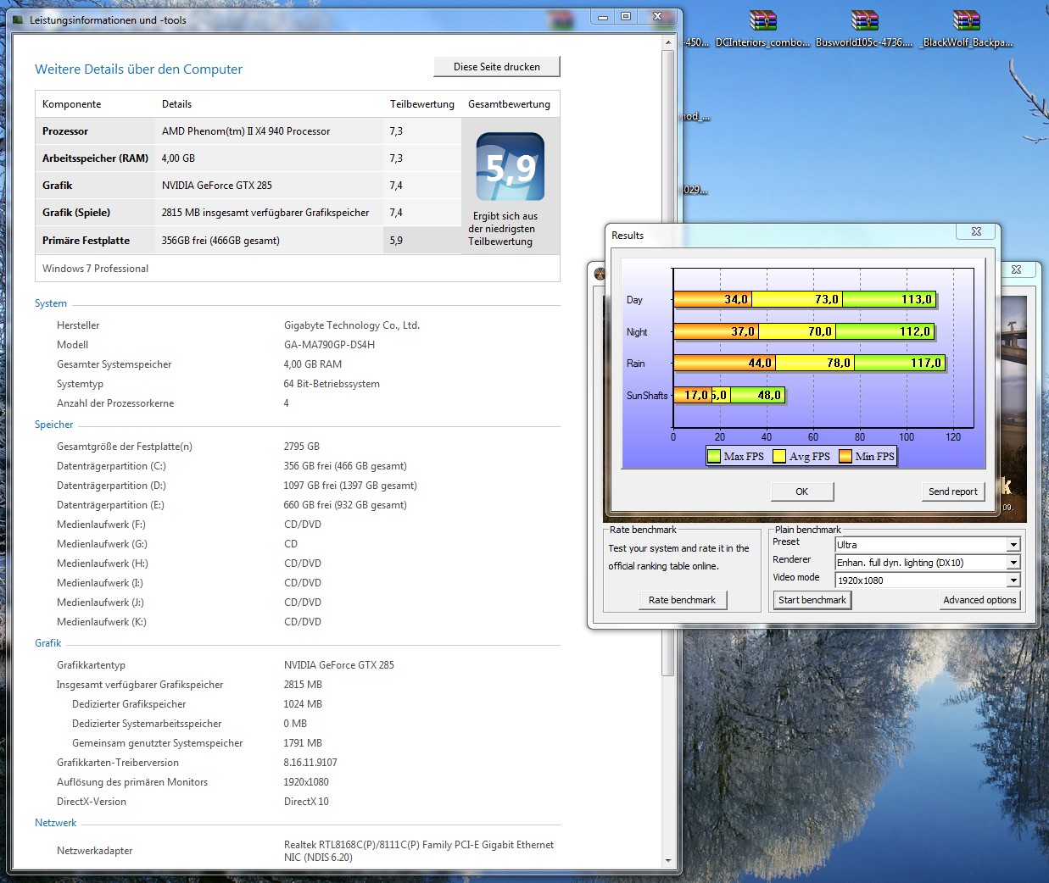Click the yellow Avg FPS legend swatch
The image size is (1049, 883).
(779, 456)
